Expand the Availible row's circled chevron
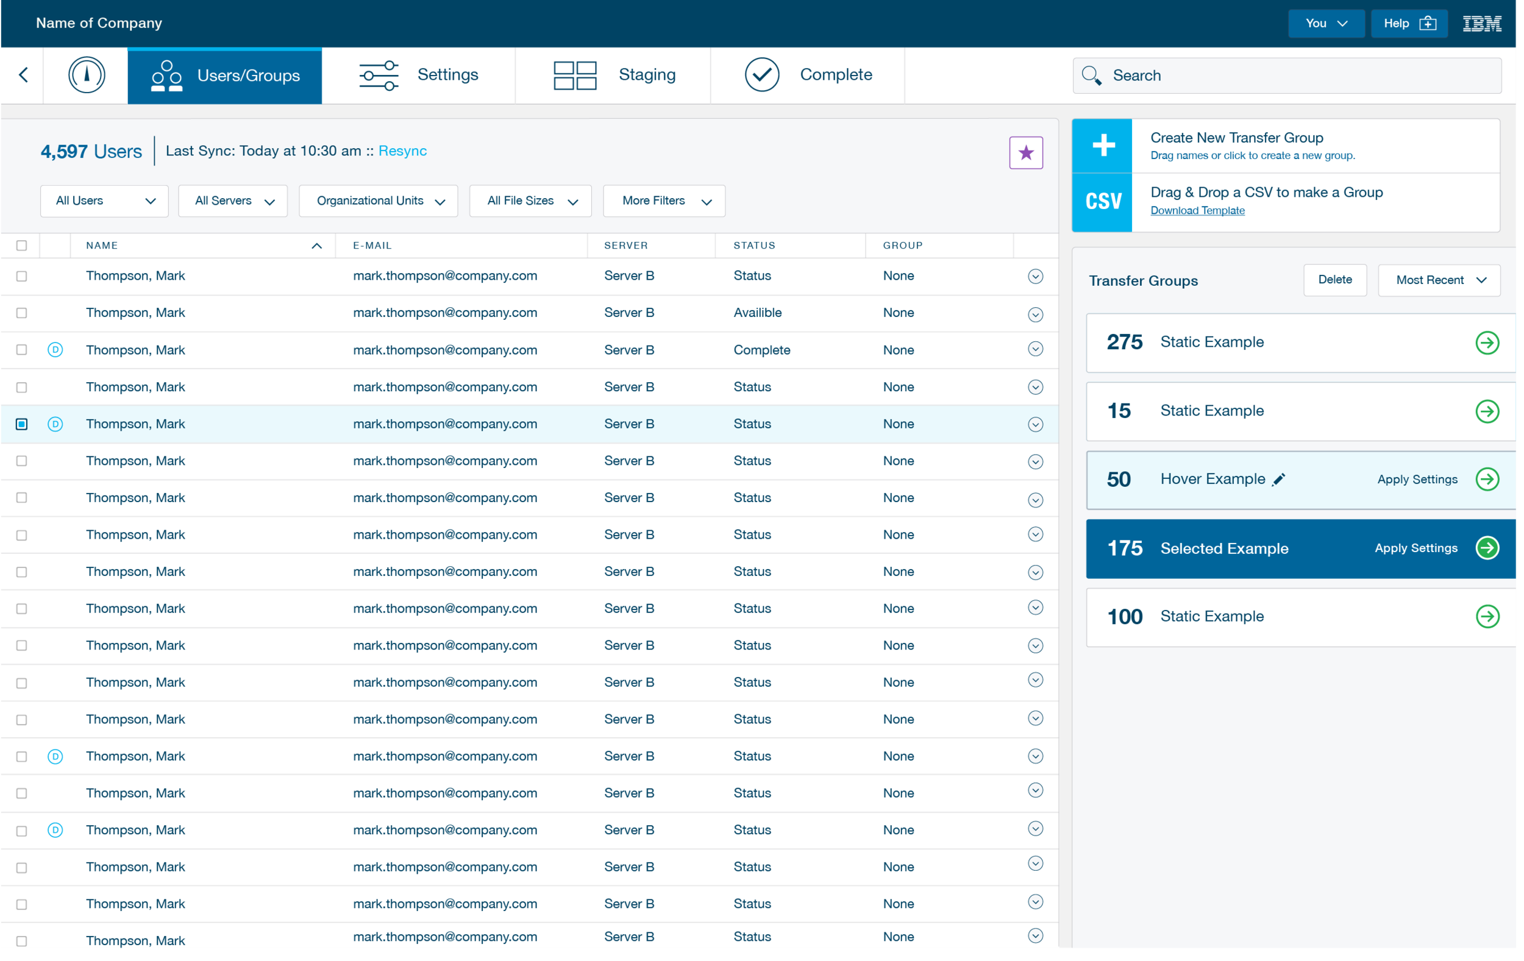 1036,314
